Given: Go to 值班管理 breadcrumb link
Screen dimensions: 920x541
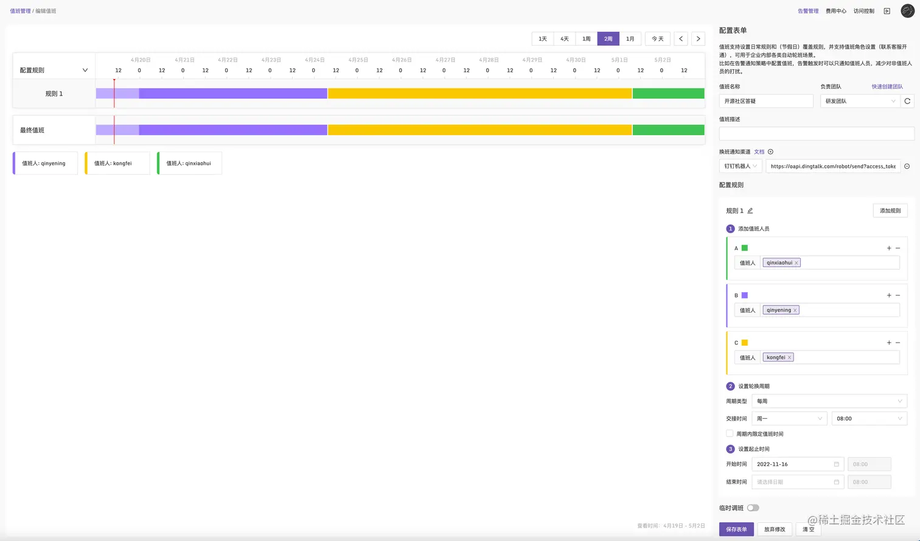Looking at the screenshot, I should coord(20,11).
